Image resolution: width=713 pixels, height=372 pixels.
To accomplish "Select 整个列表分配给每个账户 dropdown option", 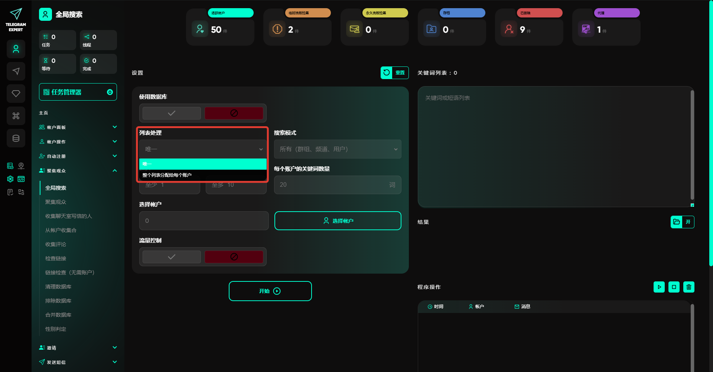I will tap(203, 175).
